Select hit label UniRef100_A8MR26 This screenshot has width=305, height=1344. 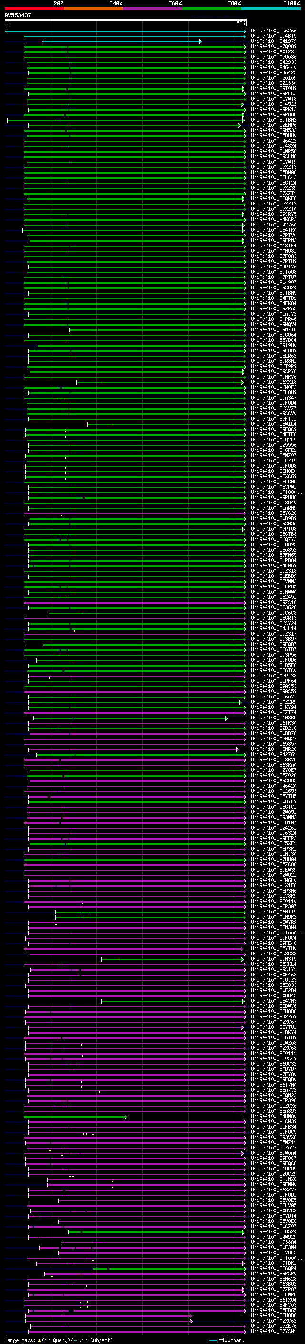(274, 749)
